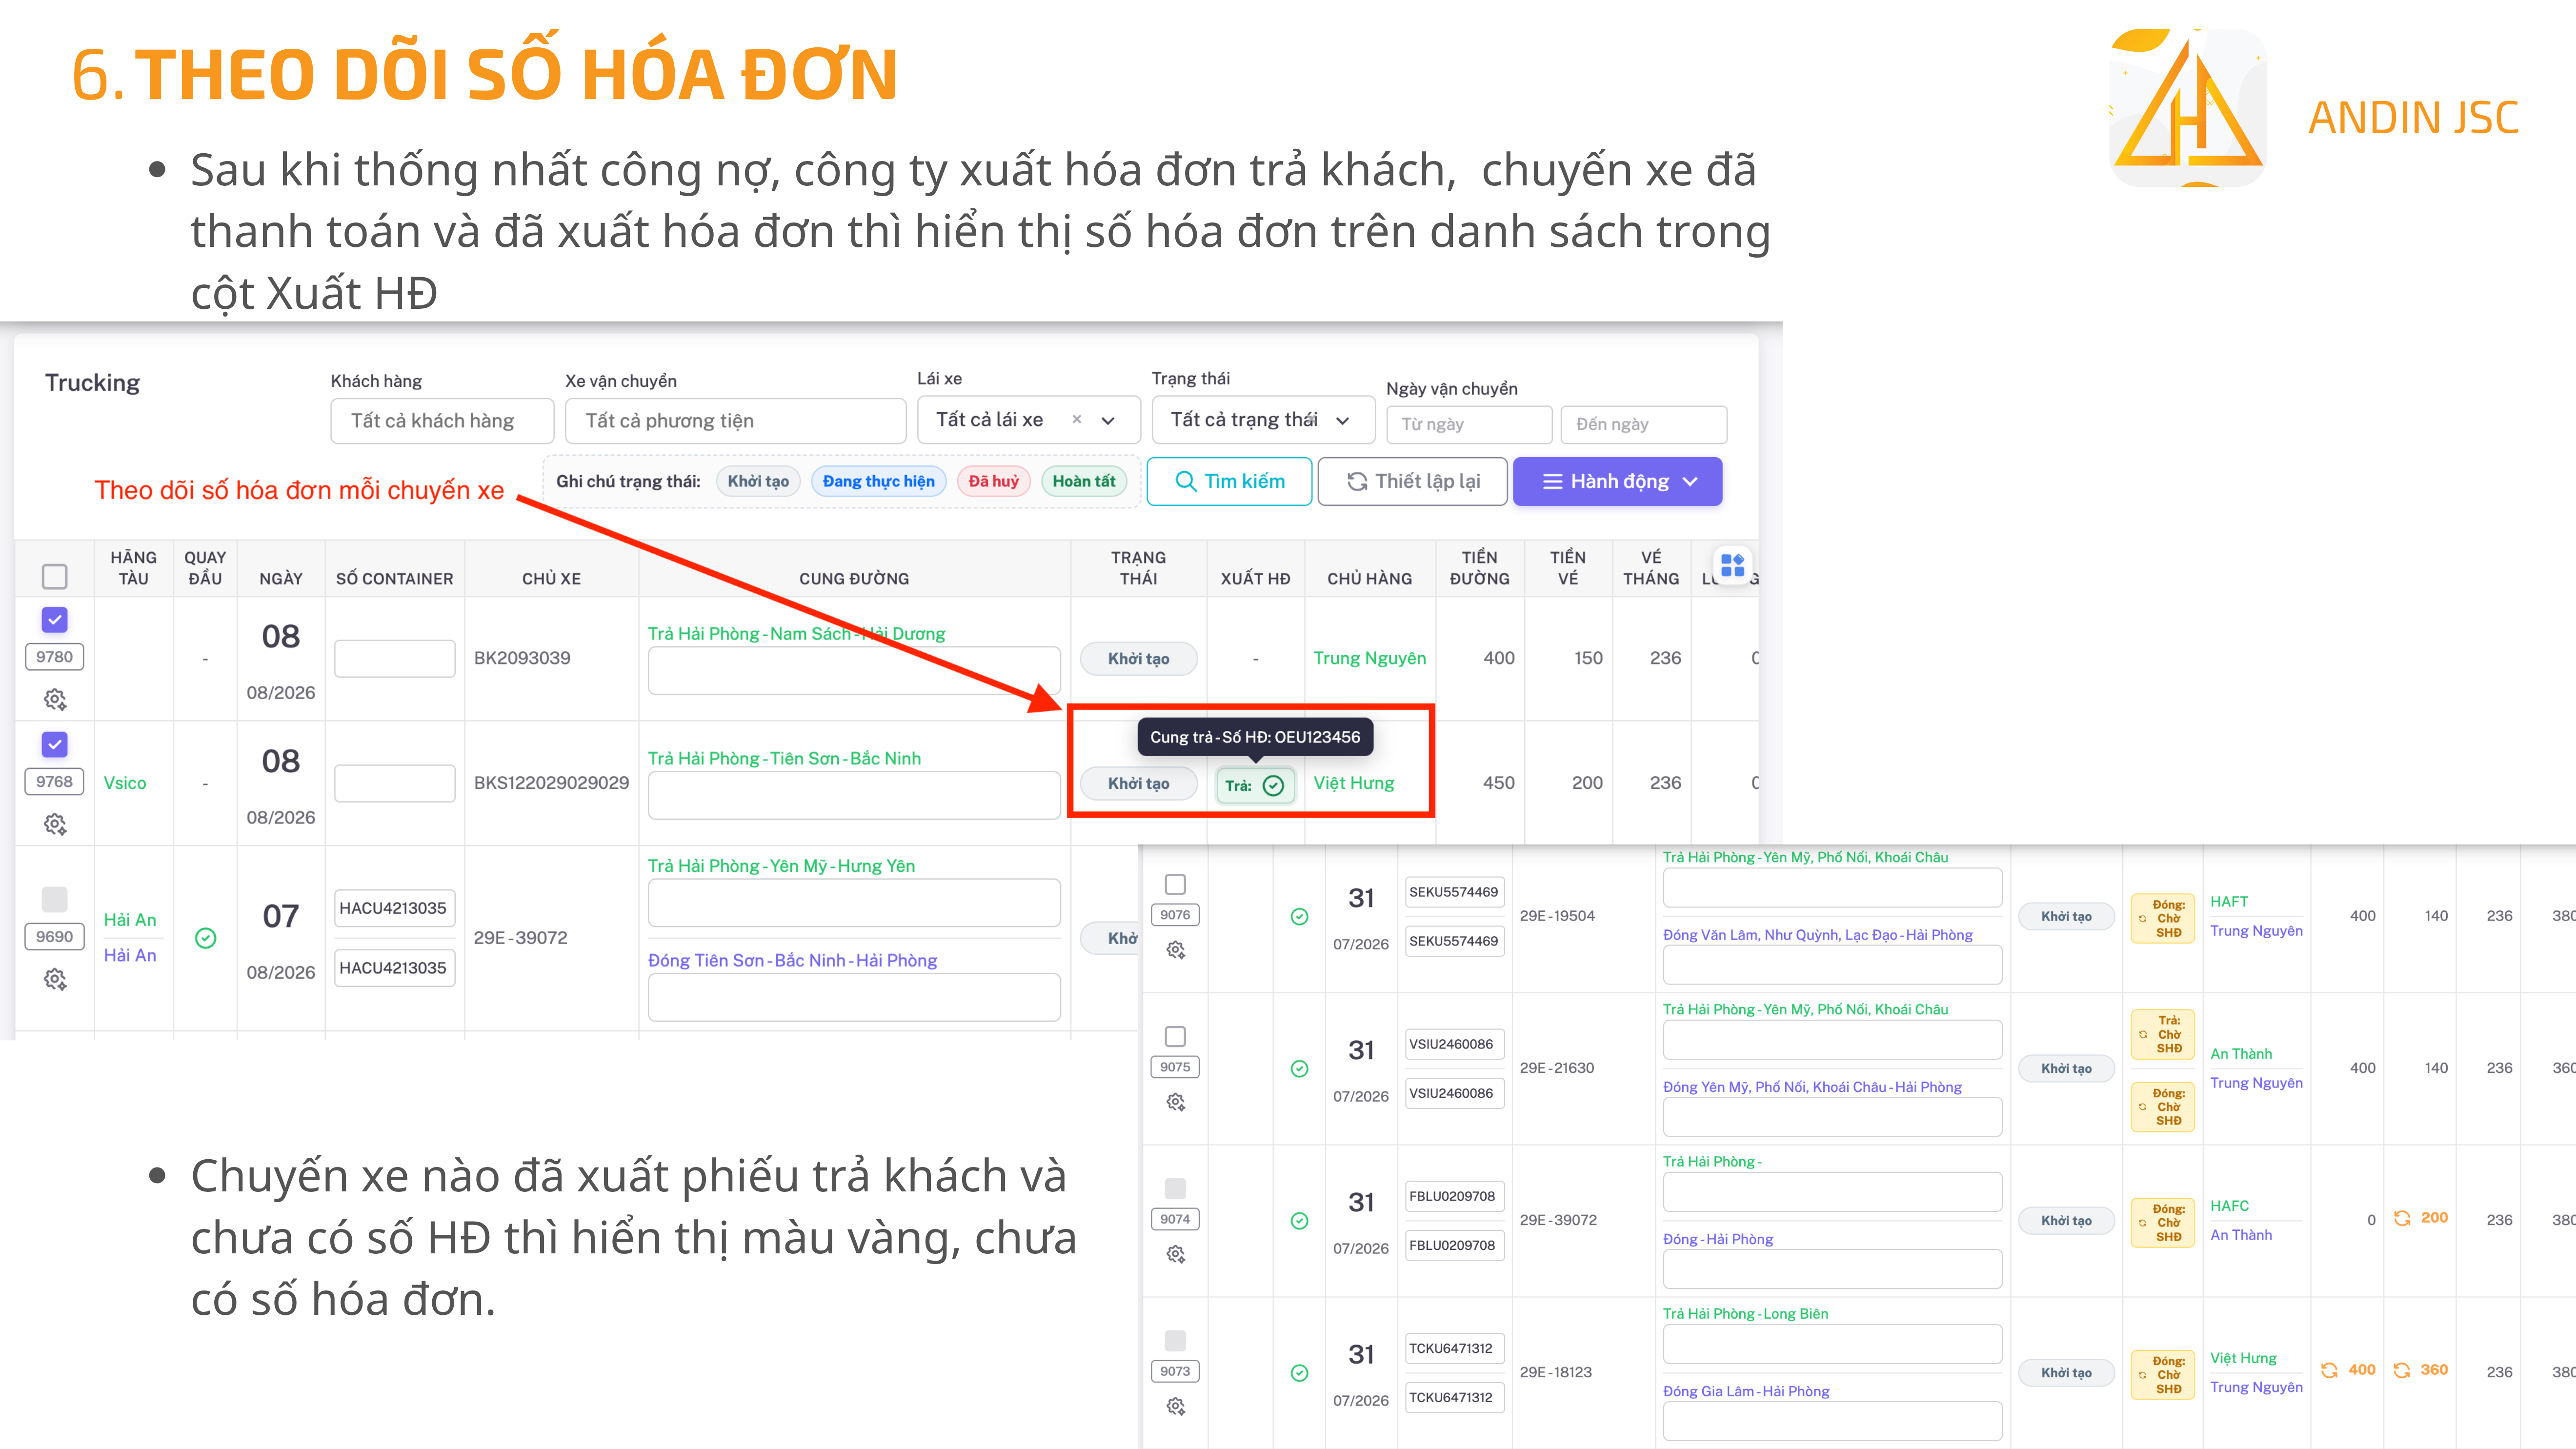Viewport: 2576px width, 1449px height.
Task: Expand the Tất cả lái xe dropdown arrow
Action: pos(1108,421)
